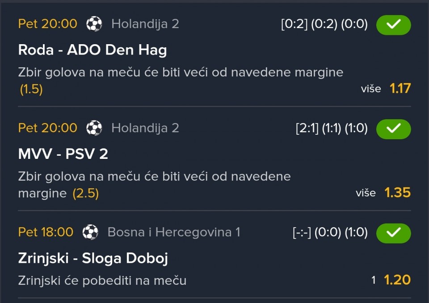Click the [0:2] (0:2) (0:0) score
The width and height of the screenshot is (429, 303).
point(324,24)
